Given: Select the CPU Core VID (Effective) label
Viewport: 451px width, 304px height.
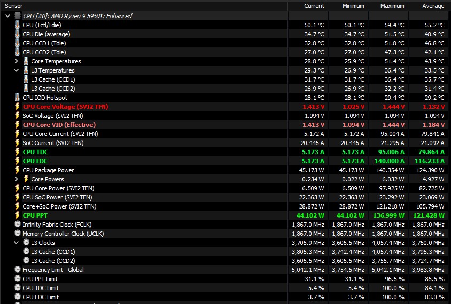Looking at the screenshot, I should 59,125.
